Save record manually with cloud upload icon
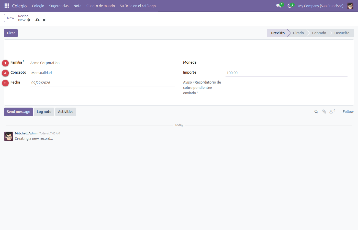 click(38, 20)
